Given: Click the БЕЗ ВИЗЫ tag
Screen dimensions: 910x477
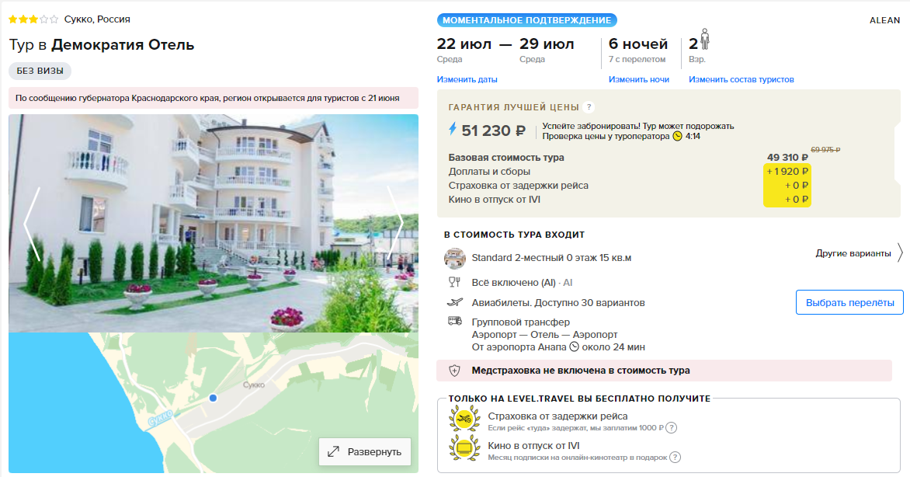Looking at the screenshot, I should (x=40, y=71).
